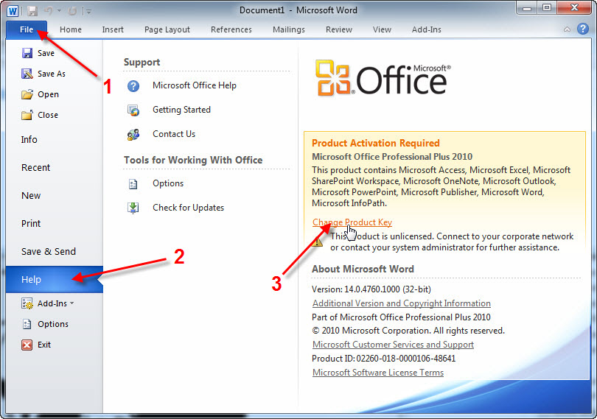The height and width of the screenshot is (419, 597).
Task: Open Additional Version and Copyright Information link
Action: tap(401, 303)
